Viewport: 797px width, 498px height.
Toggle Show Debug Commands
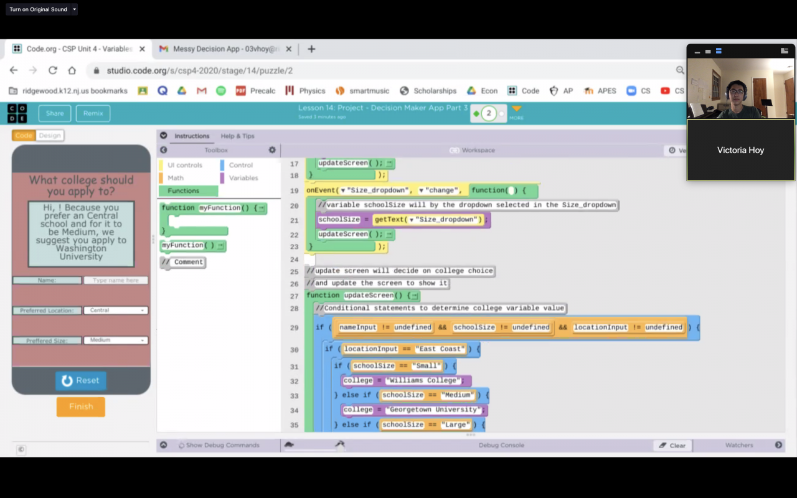click(x=219, y=445)
